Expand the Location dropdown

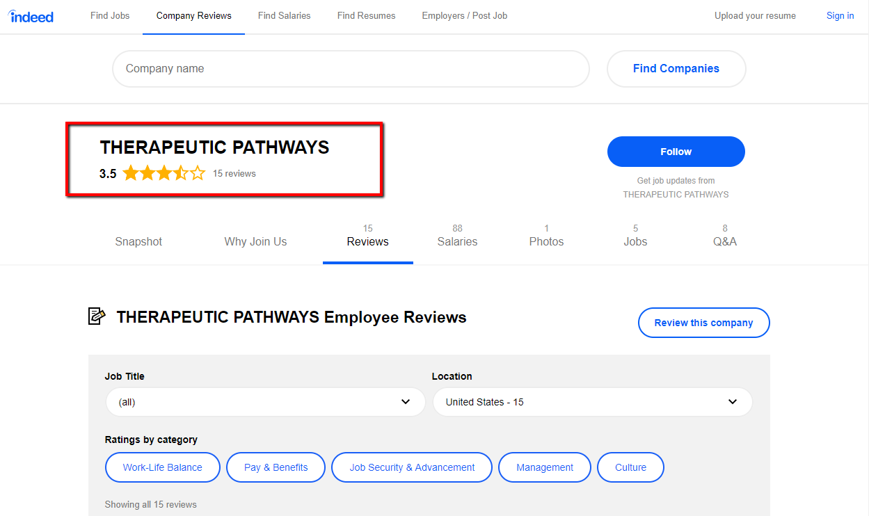point(593,402)
